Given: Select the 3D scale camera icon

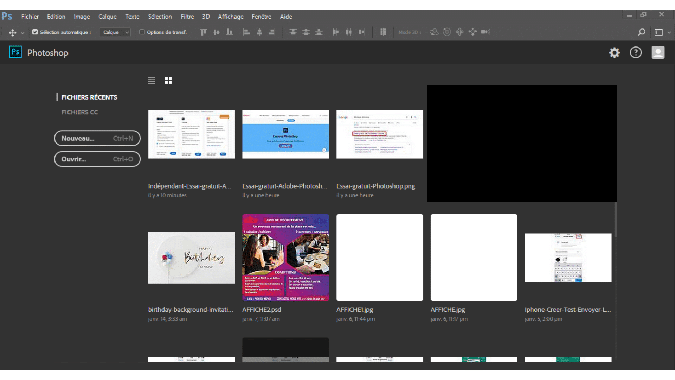Looking at the screenshot, I should coord(486,32).
